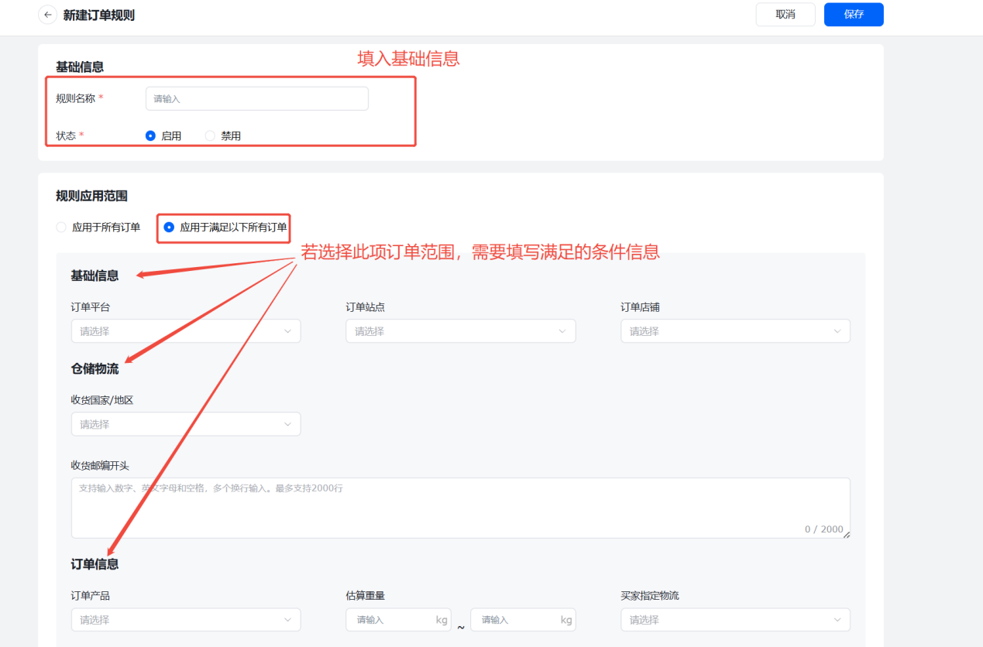
Task: Click the resize handle of 收货邮编开头 textarea
Action: point(846,534)
